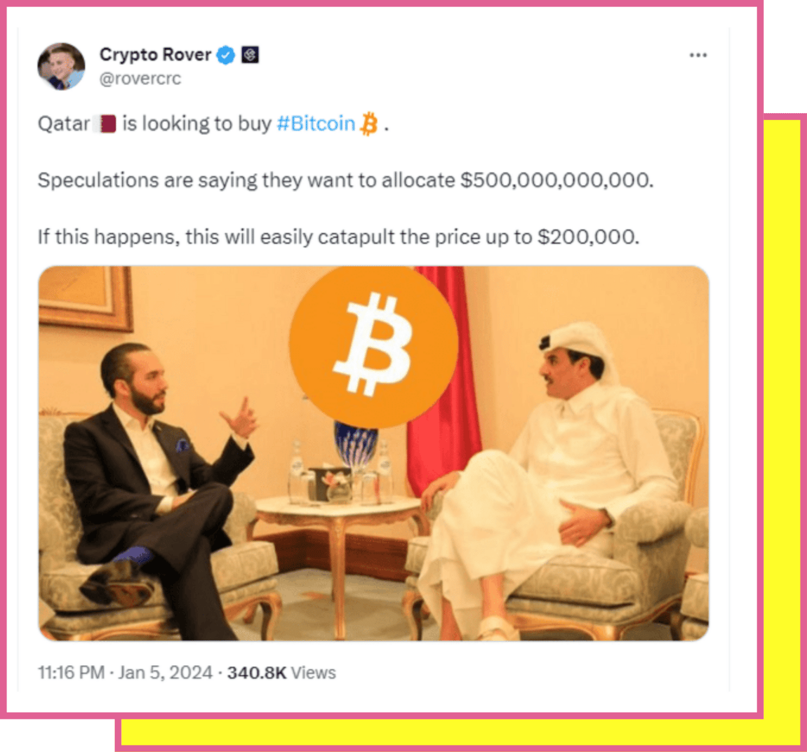Open the three-dot more options menu

pyautogui.click(x=698, y=55)
